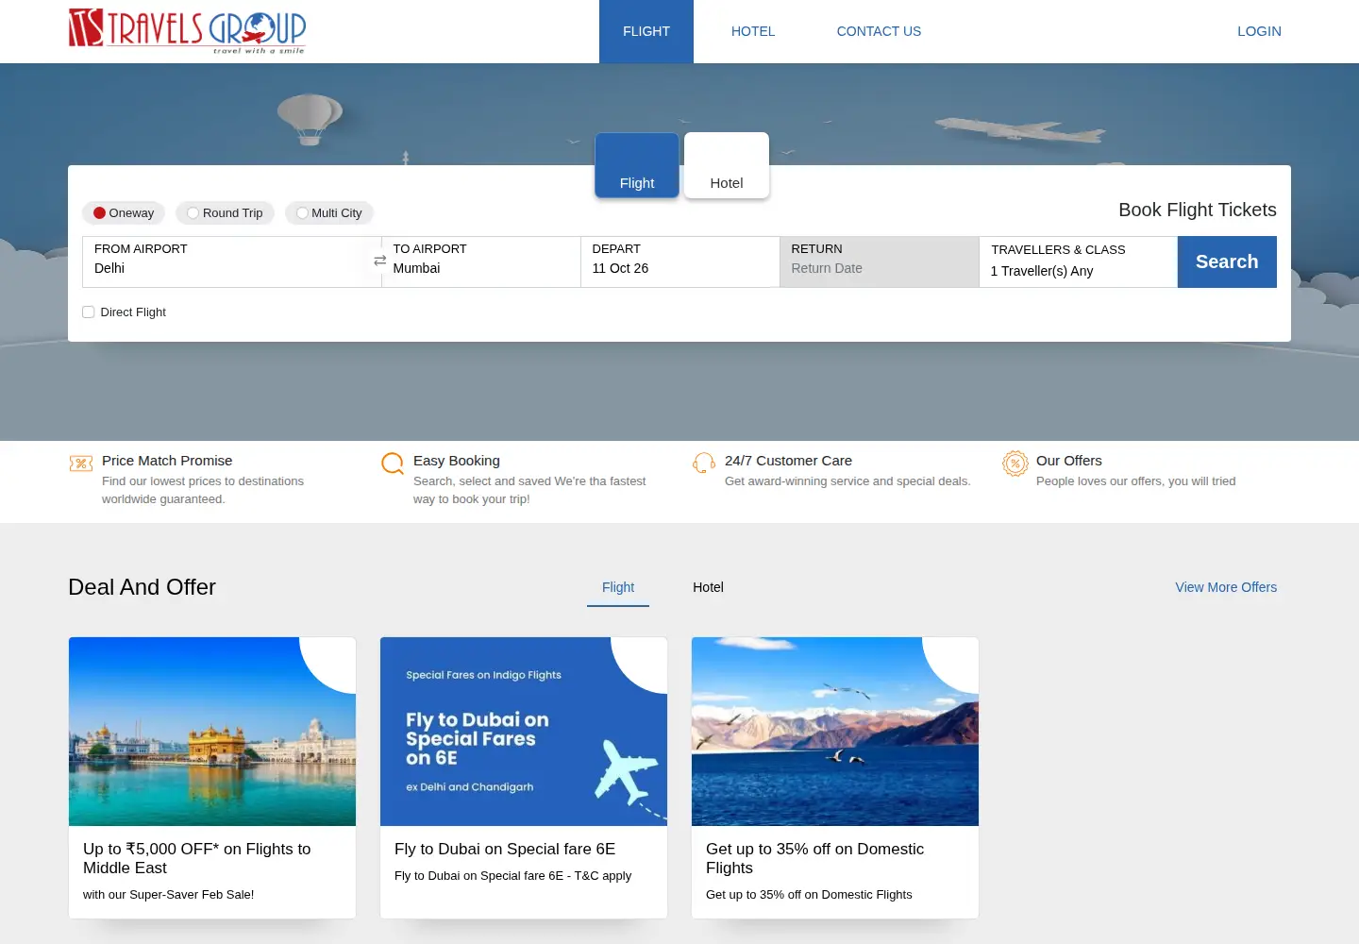Open the Depart date picker
The image size is (1359, 944).
coord(679,261)
